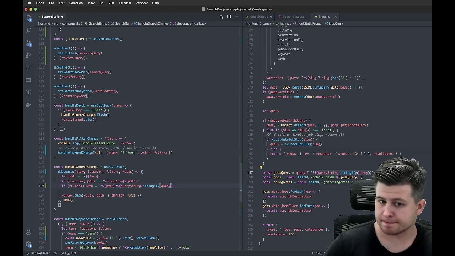
Task: Click 'debounce() callback' breadcrumb
Action: (x=192, y=23)
